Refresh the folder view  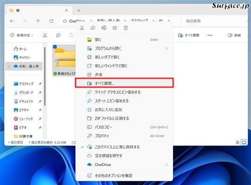point(51,21)
